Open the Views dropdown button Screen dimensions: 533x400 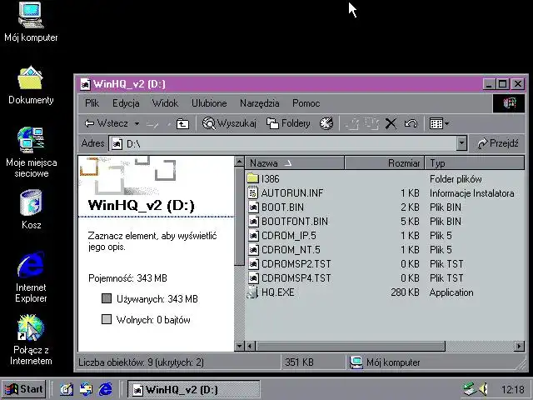[x=439, y=123]
